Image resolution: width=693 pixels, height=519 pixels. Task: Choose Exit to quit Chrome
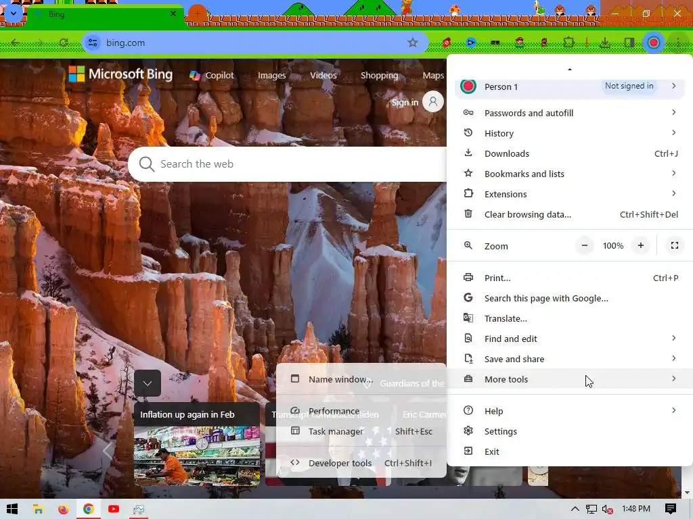570,452
